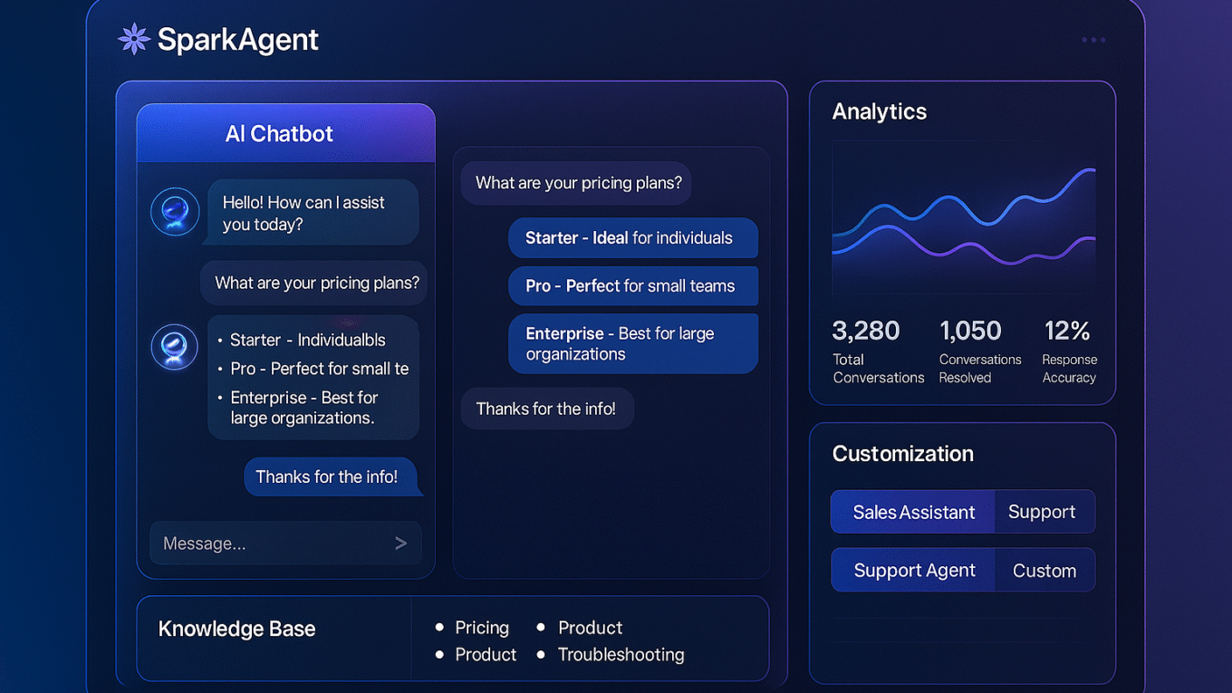Click the send arrow in the message bar
Image resolution: width=1232 pixels, height=693 pixels.
(x=400, y=543)
